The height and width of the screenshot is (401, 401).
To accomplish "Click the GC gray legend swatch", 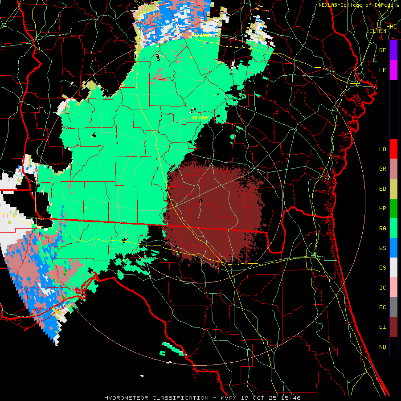I will pyautogui.click(x=393, y=307).
